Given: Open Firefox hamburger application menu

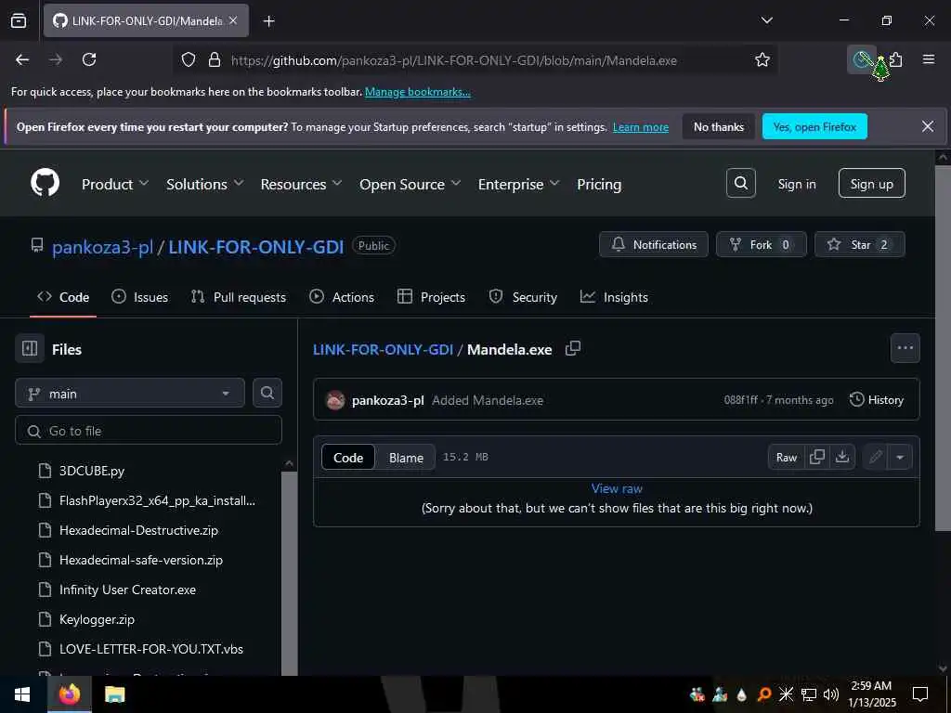Looking at the screenshot, I should coord(928,59).
